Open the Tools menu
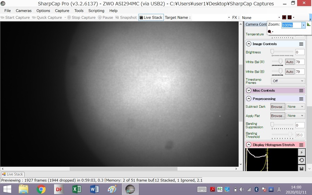The width and height of the screenshot is (312, 195). 79,10
